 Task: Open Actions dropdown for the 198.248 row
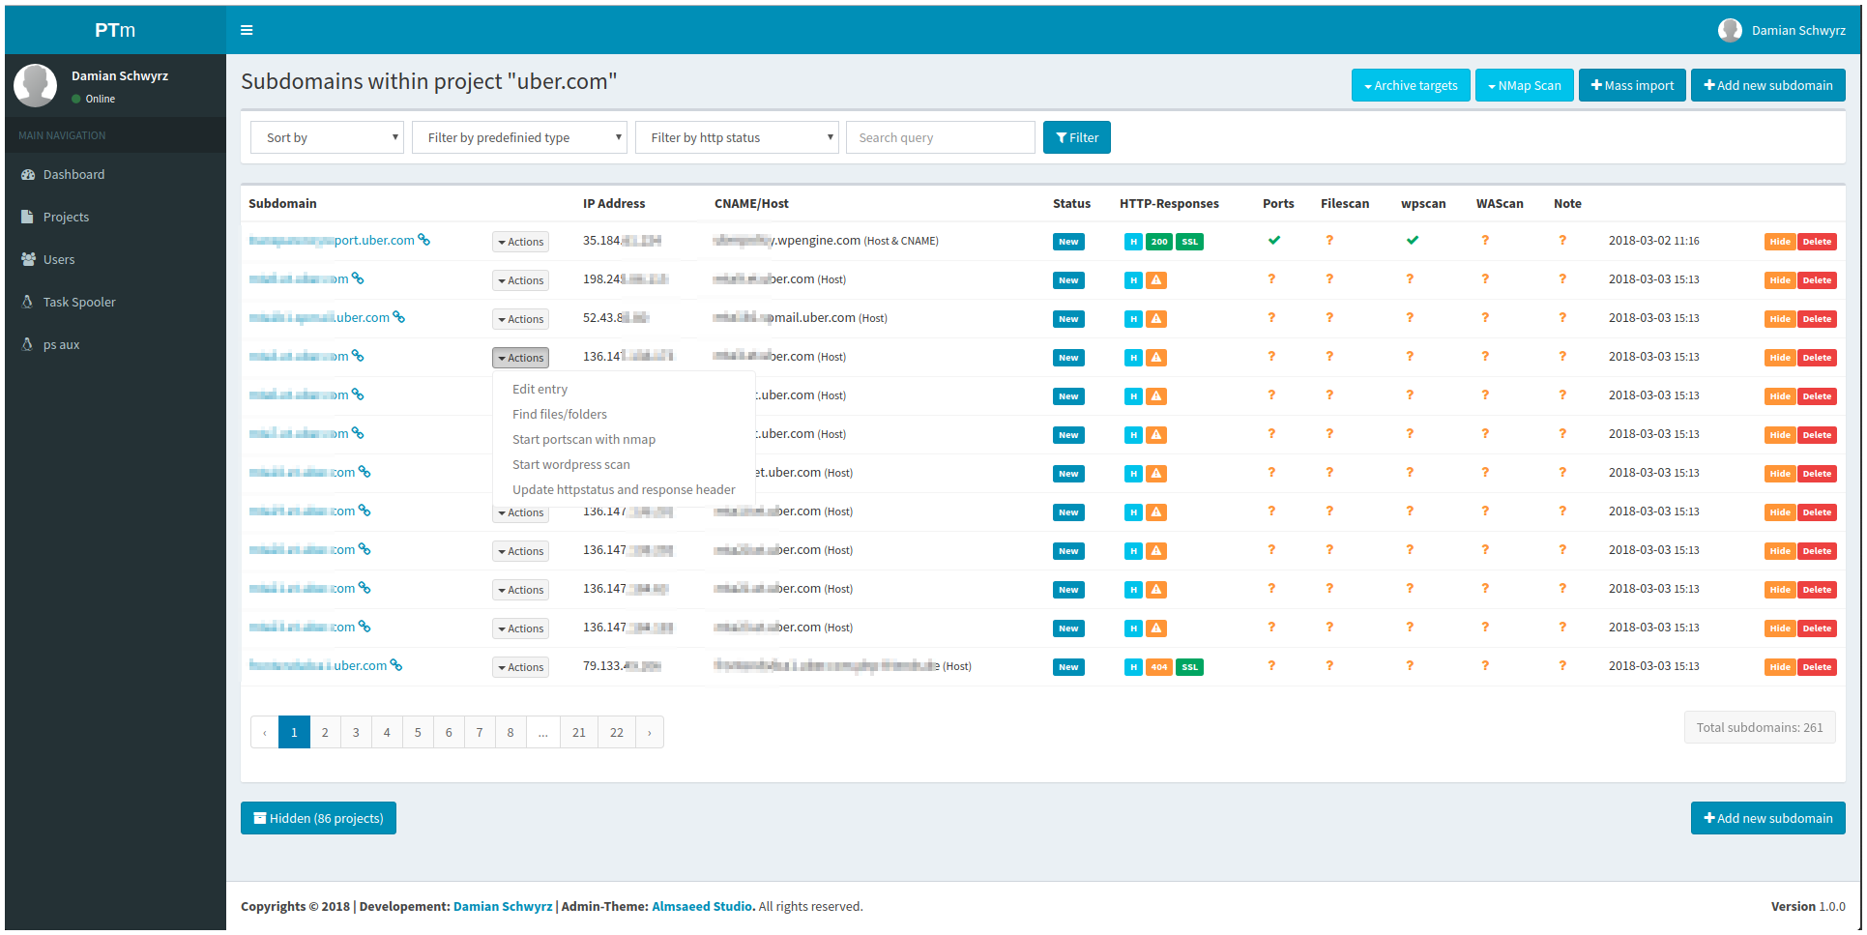click(520, 280)
